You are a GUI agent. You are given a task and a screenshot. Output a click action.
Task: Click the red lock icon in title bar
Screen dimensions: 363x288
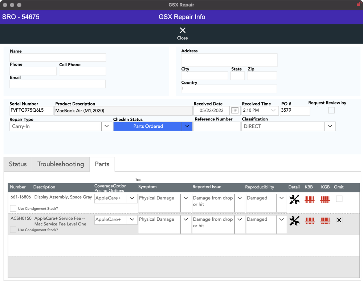click(x=359, y=4)
